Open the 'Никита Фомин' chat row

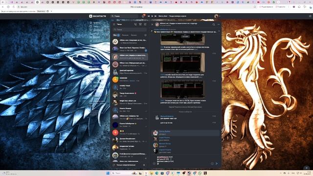click(130, 110)
